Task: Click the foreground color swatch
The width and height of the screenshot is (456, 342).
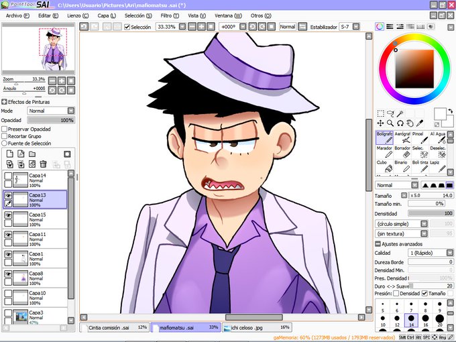Action: pyautogui.click(x=440, y=114)
